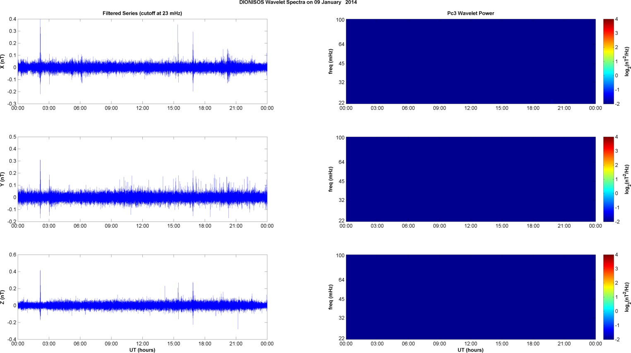Click the 'freq (mHz)' label of the bottom wavelet panel
The width and height of the screenshot is (631, 353).
pos(331,297)
